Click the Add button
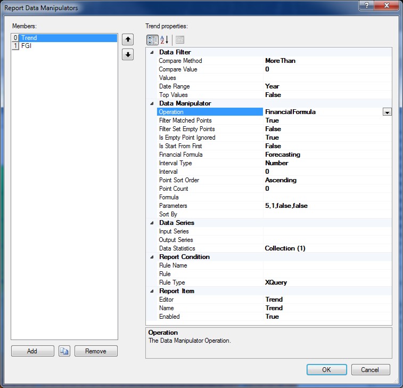Image resolution: width=403 pixels, height=388 pixels. click(x=32, y=351)
